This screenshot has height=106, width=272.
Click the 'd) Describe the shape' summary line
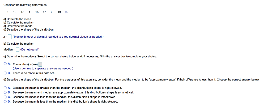(x=29, y=29)
